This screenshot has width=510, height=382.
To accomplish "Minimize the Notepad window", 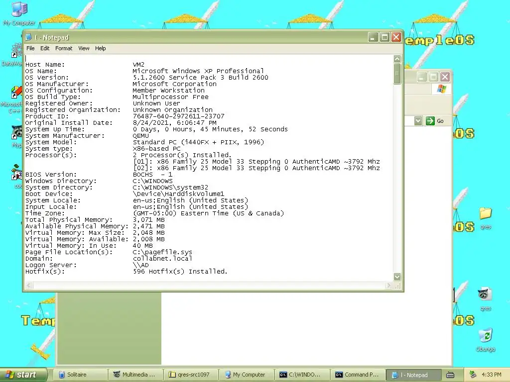I will pos(373,37).
